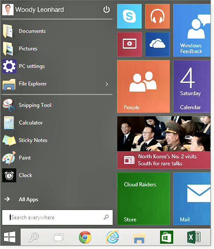The image size is (214, 249).
Task: Launch the Video player tile
Action: (x=129, y=44)
